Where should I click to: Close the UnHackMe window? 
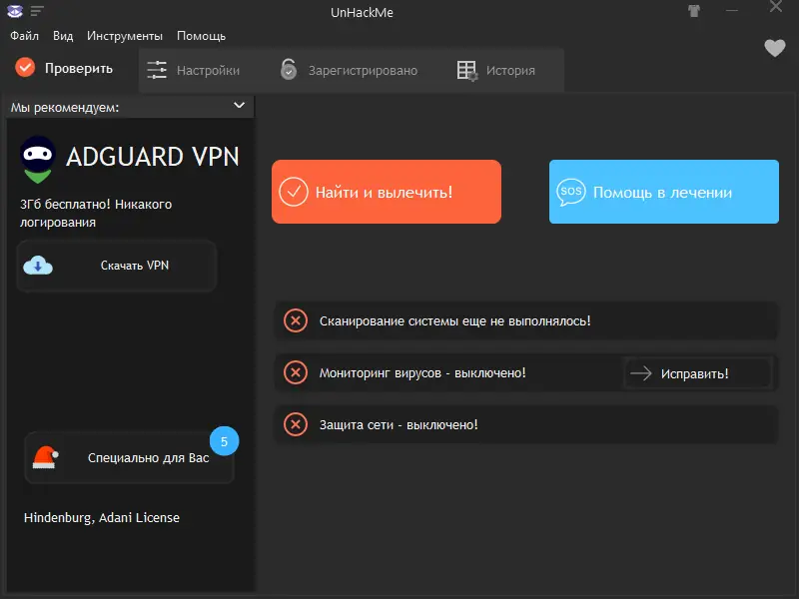[x=776, y=7]
